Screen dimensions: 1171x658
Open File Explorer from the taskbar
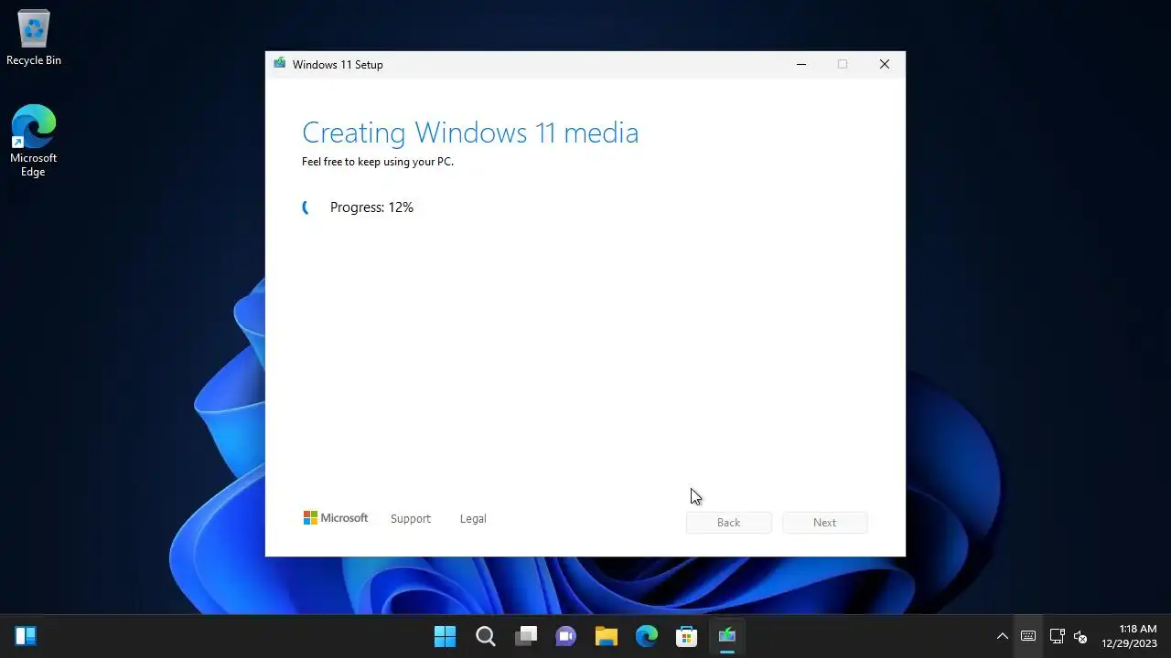pyautogui.click(x=607, y=636)
